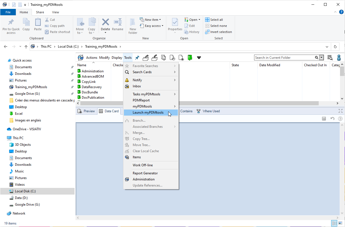Click the blue user profile icon
This screenshot has width=345, height=227.
(x=339, y=58)
